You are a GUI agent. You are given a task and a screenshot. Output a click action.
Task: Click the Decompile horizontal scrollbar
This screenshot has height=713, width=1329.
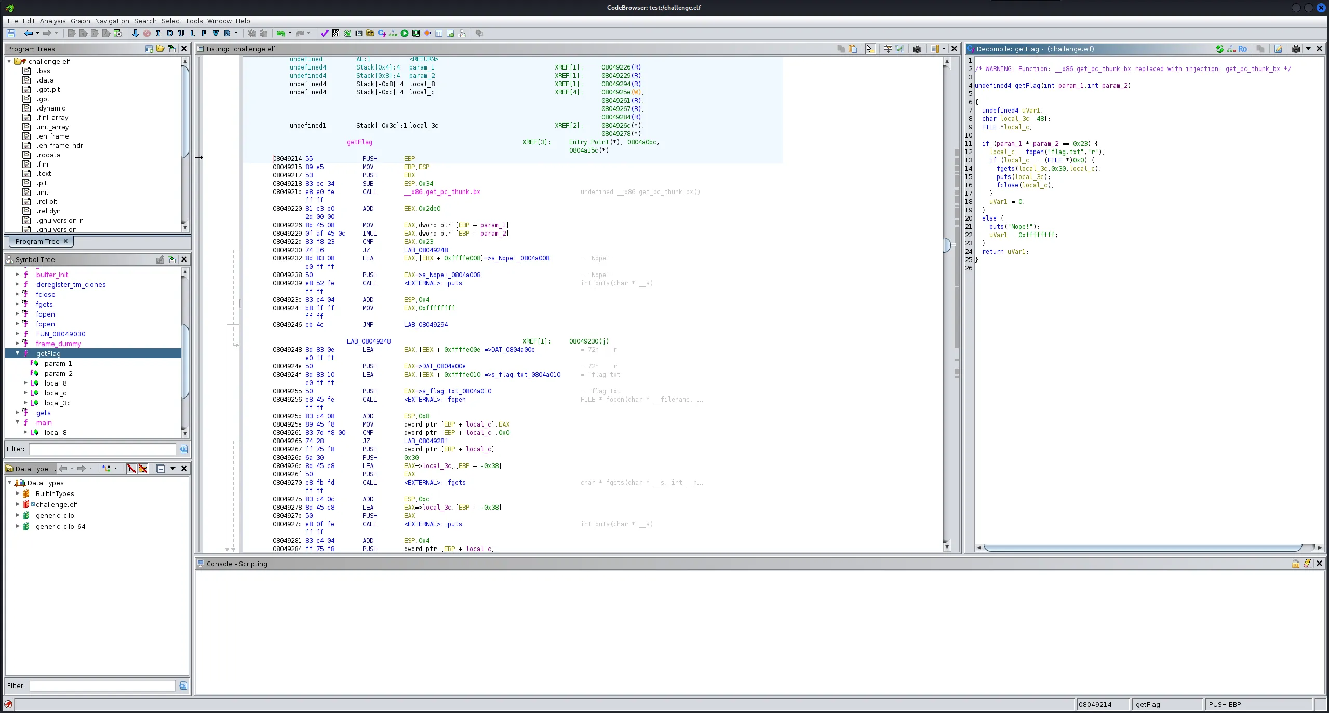tap(1143, 547)
